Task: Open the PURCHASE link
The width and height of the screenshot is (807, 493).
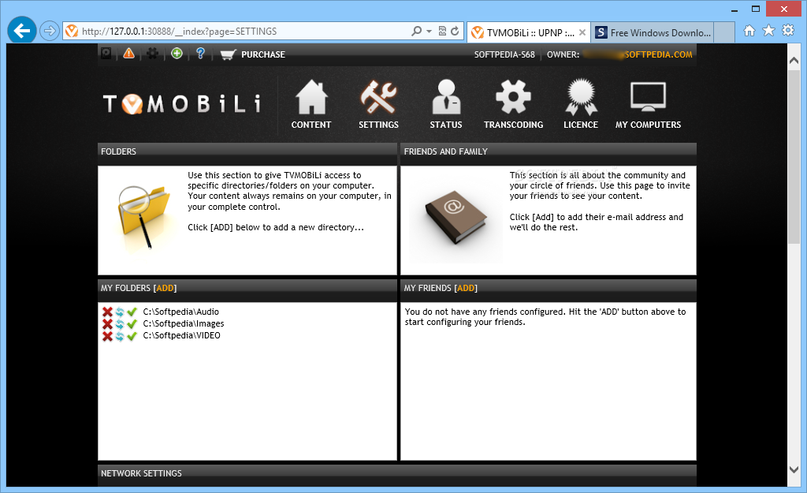Action: 263,54
